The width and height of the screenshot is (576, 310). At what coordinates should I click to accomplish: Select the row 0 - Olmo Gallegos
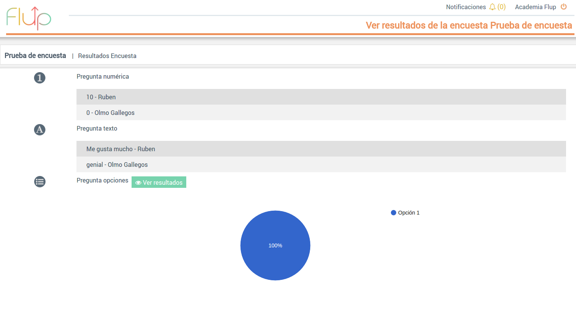(x=321, y=113)
